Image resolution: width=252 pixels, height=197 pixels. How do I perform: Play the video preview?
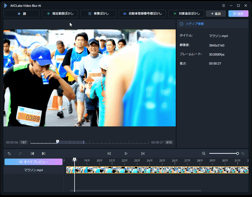coord(126,154)
